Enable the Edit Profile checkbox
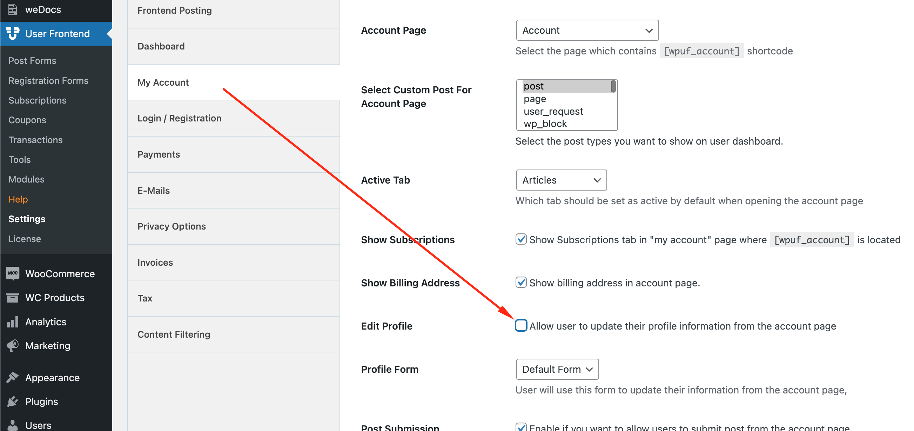This screenshot has width=914, height=431. [x=521, y=326]
